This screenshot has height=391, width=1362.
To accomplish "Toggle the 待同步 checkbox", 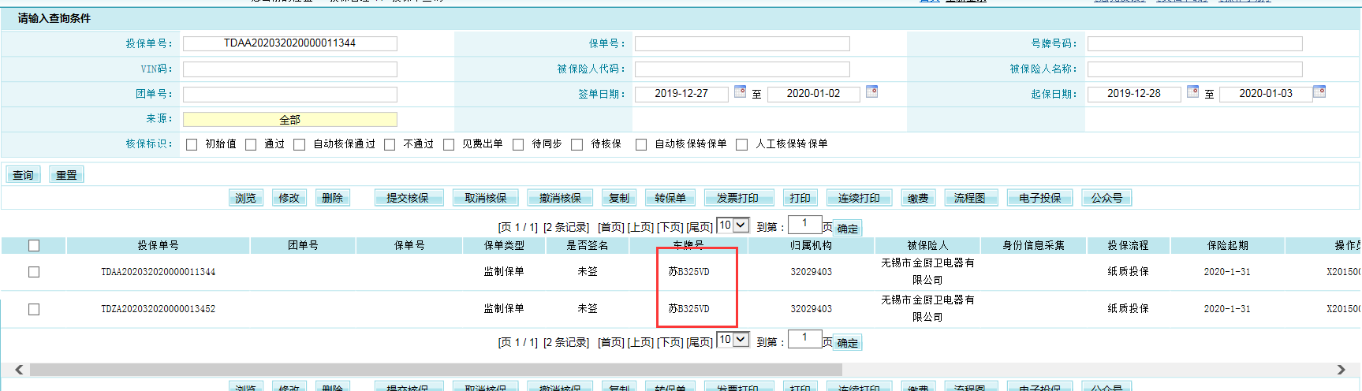I will [x=518, y=144].
